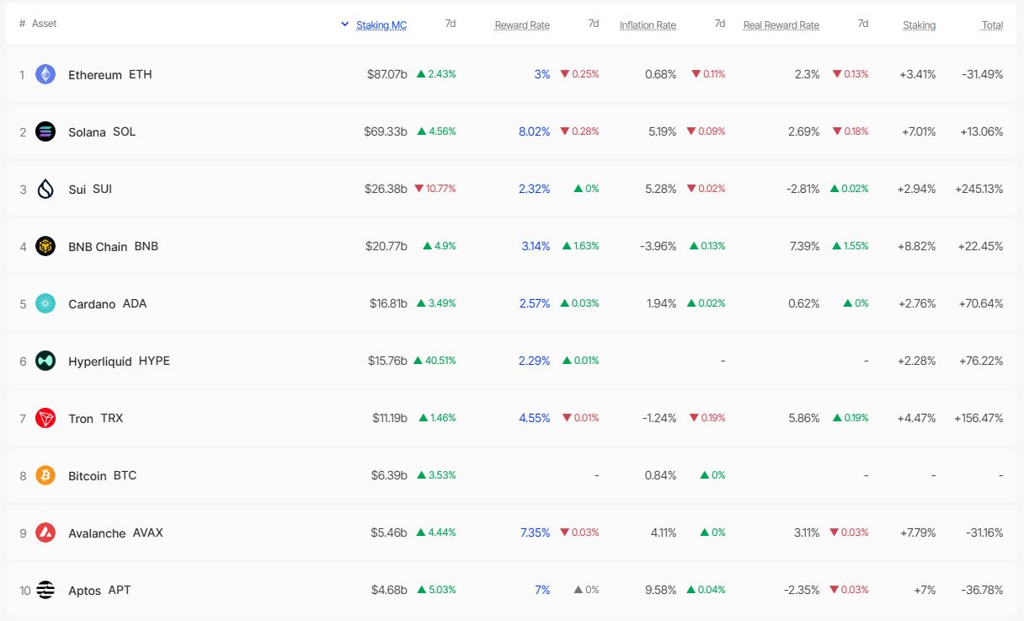1024x621 pixels.
Task: Click Aptos's -36.78% total value
Action: coord(983,590)
